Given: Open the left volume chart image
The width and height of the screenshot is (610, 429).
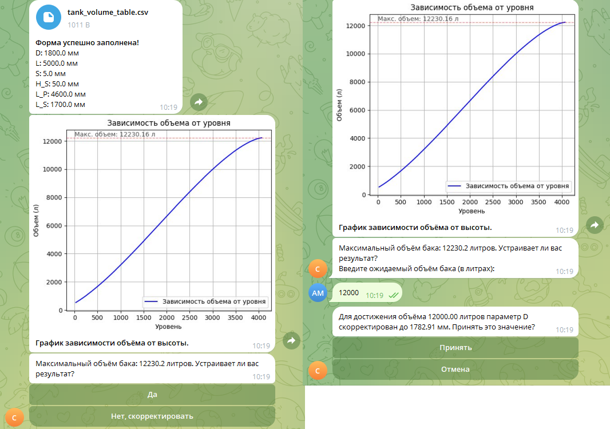Looking at the screenshot, I should (x=152, y=226).
